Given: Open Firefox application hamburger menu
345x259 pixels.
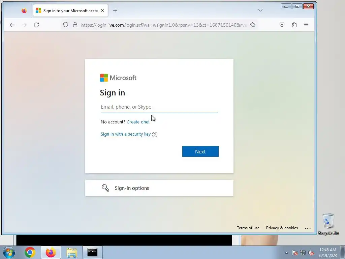Looking at the screenshot, I should point(306,25).
